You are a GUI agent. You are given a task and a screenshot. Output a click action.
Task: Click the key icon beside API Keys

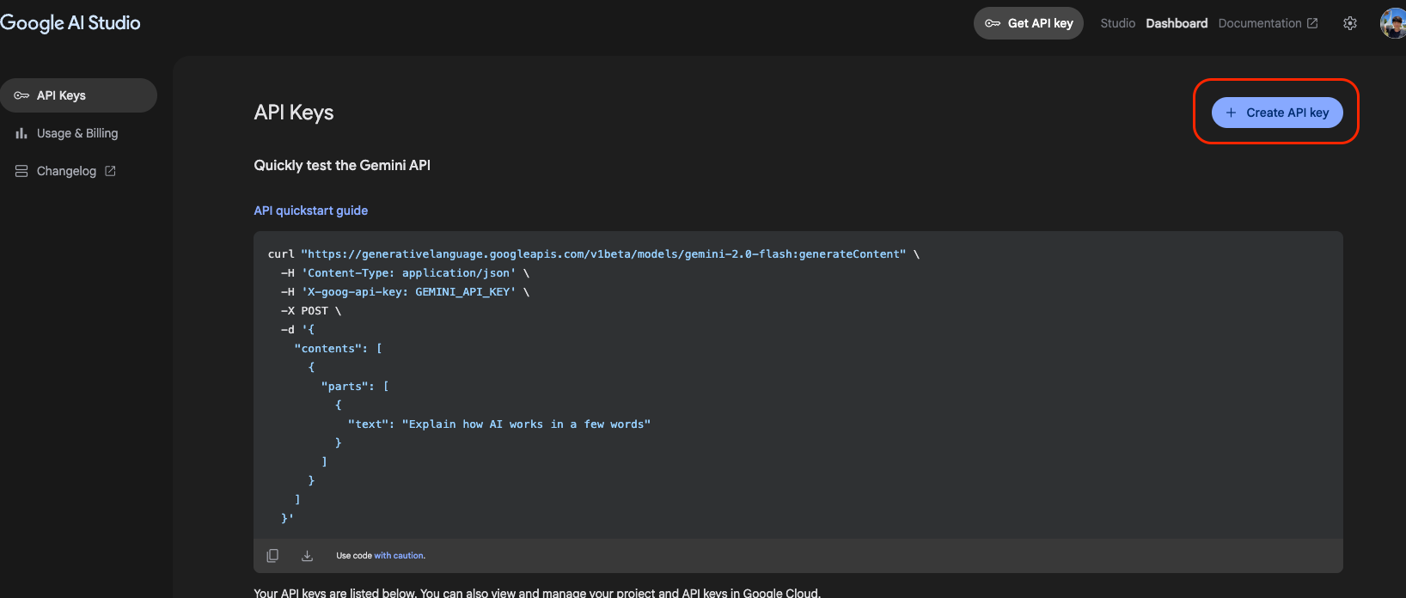(21, 95)
